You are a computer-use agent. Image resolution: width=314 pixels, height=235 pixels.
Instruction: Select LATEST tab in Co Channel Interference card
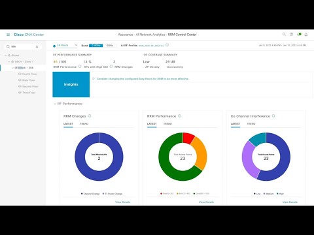coord(235,124)
